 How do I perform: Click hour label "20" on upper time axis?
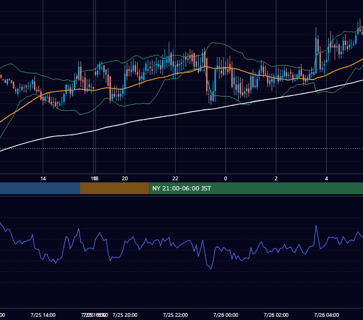pyautogui.click(x=125, y=178)
